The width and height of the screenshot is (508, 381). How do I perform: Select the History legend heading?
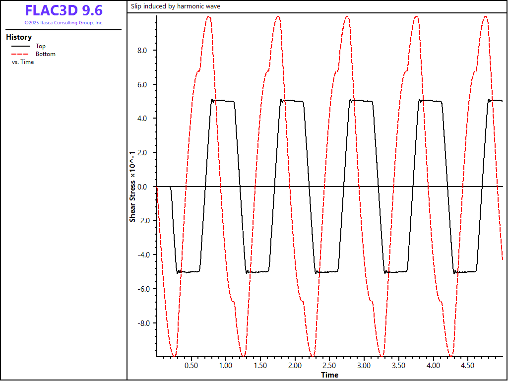tap(19, 37)
